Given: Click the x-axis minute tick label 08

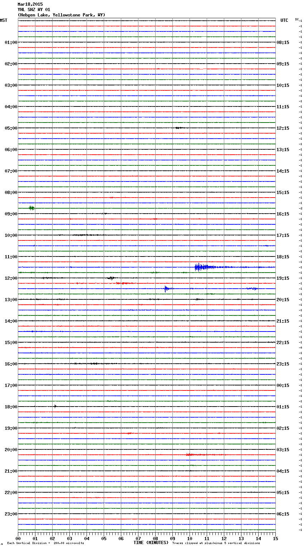Looking at the screenshot, I should click(x=155, y=538).
